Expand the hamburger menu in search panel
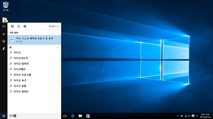213x119 pixels. pos(4,27)
